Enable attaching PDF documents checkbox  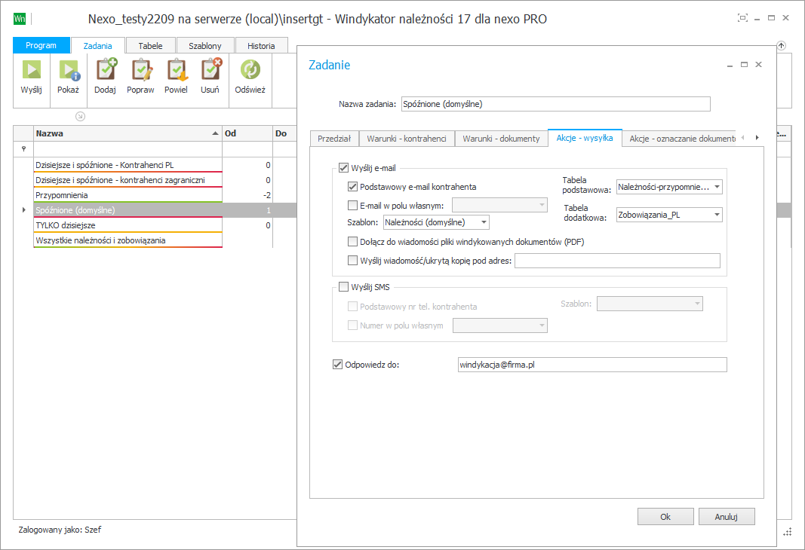coord(352,241)
